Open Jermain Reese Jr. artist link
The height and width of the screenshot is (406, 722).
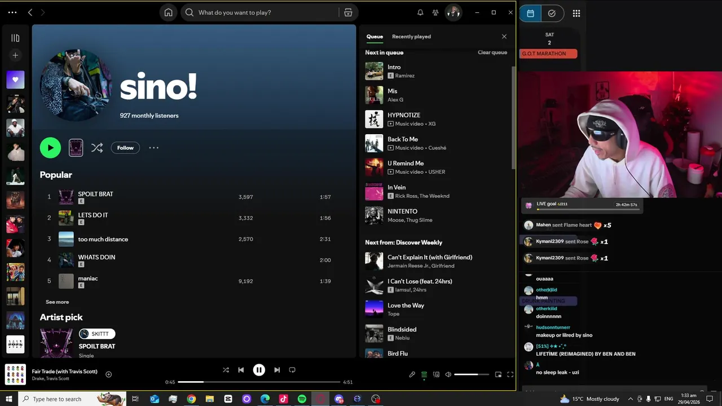[x=408, y=266]
